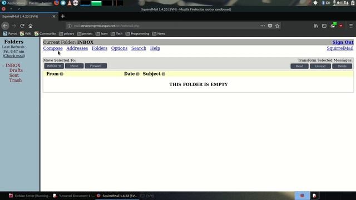Open the Search mail page
Viewport: 356px width, 200px height.
(x=139, y=48)
